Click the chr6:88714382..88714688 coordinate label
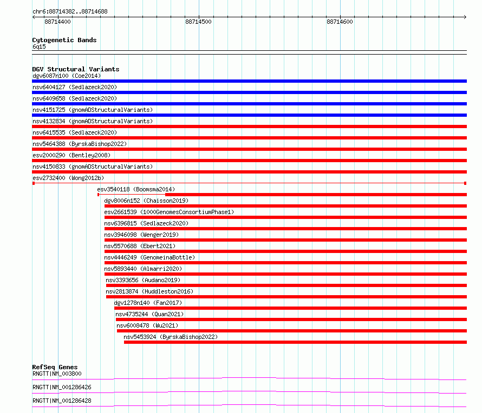Screen dimensions: 482x413 [70, 12]
